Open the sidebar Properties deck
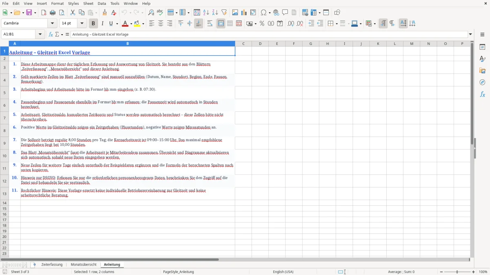The height and width of the screenshot is (275, 490). 482,47
